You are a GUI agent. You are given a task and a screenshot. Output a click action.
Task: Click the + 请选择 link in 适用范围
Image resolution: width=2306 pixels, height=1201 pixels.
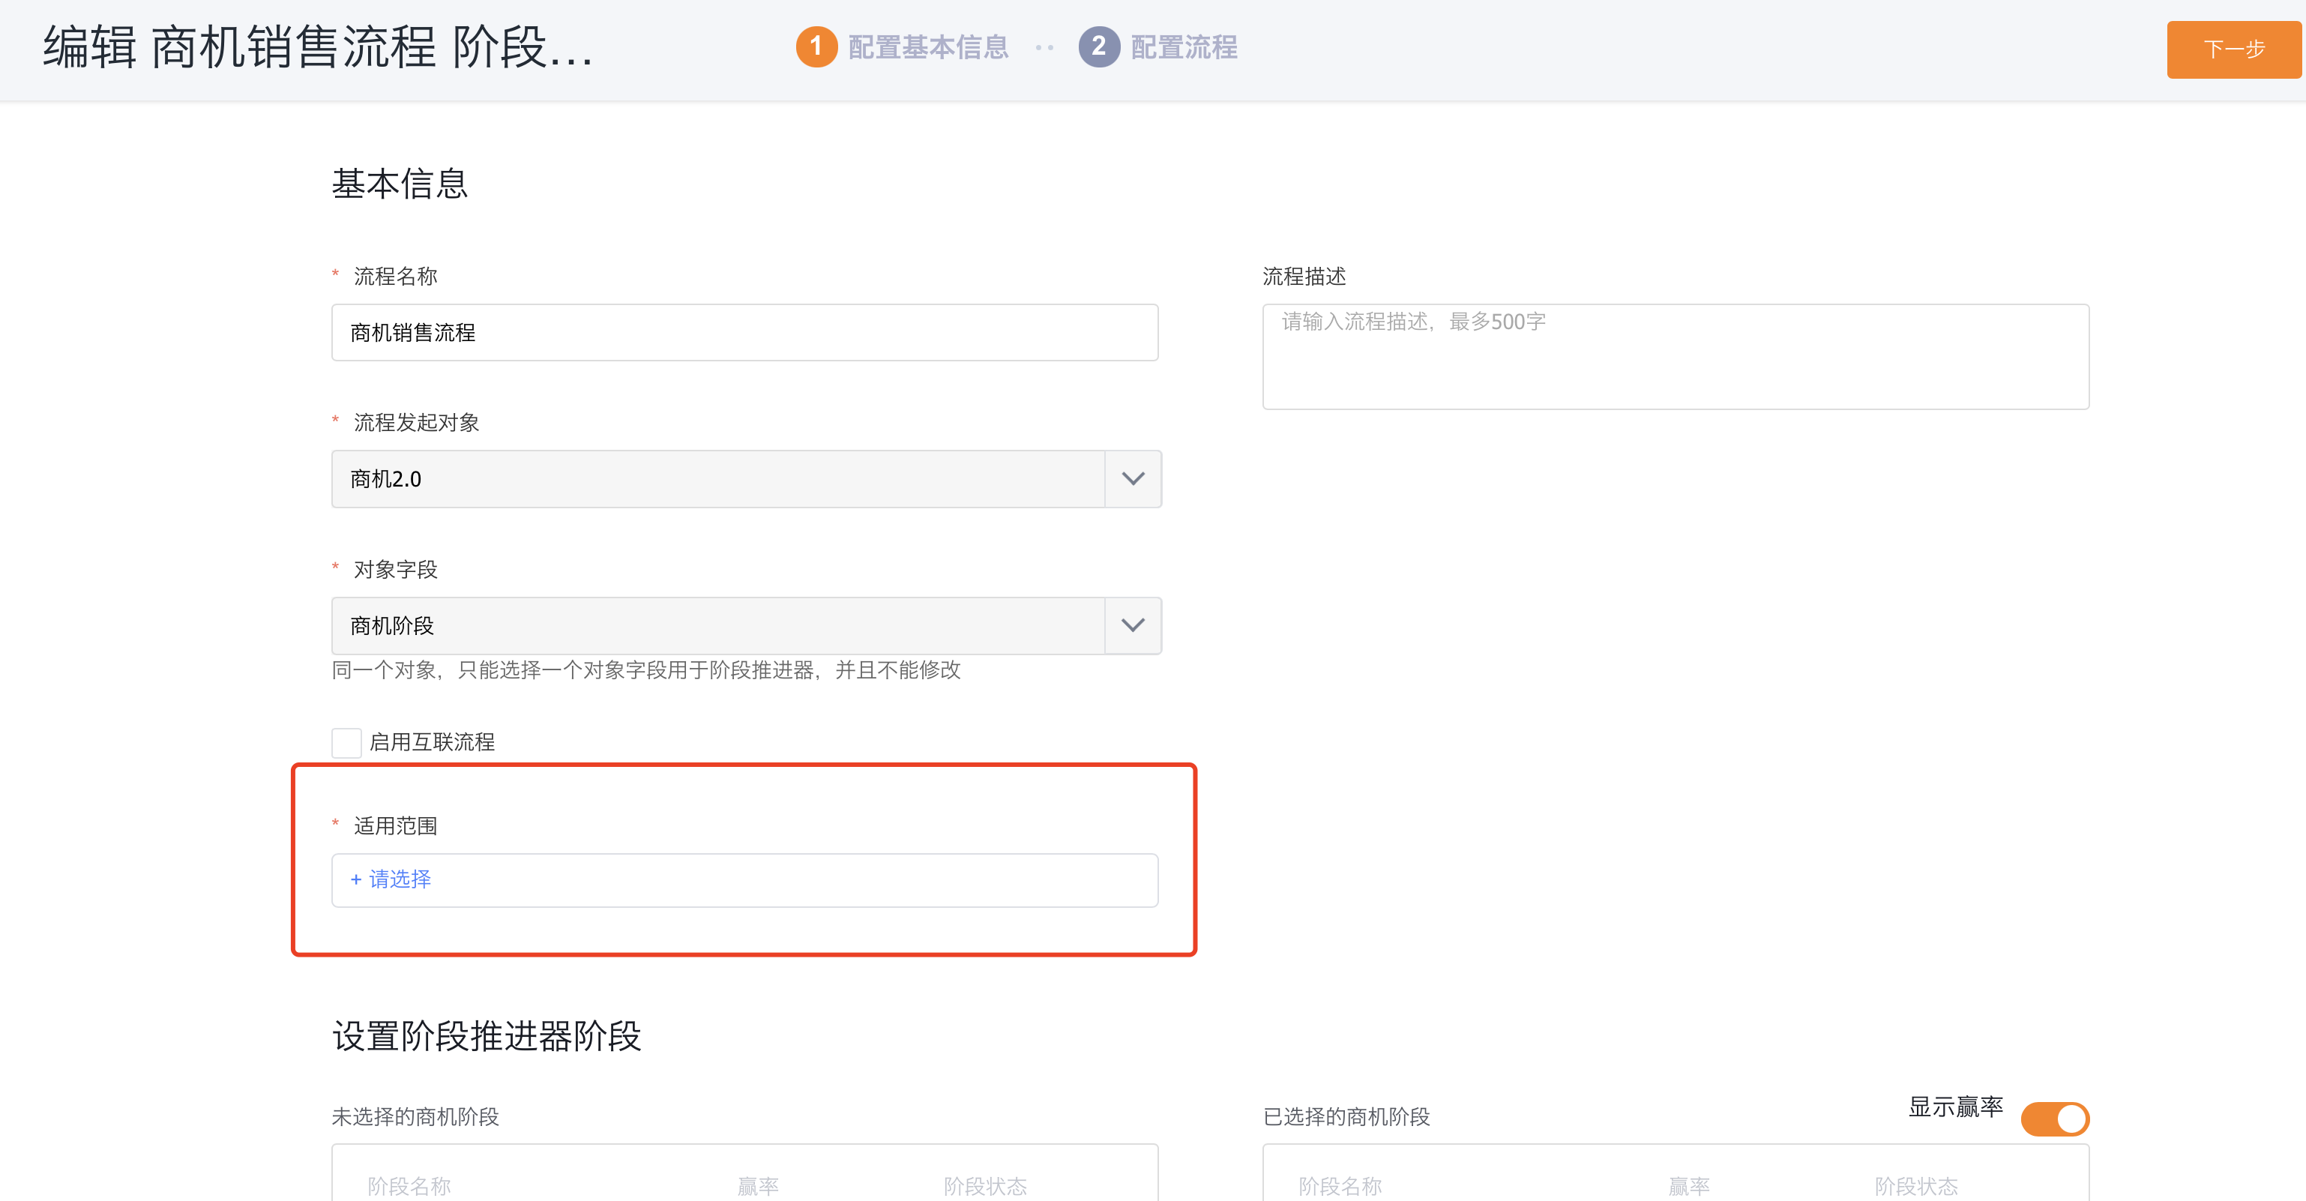coord(391,879)
